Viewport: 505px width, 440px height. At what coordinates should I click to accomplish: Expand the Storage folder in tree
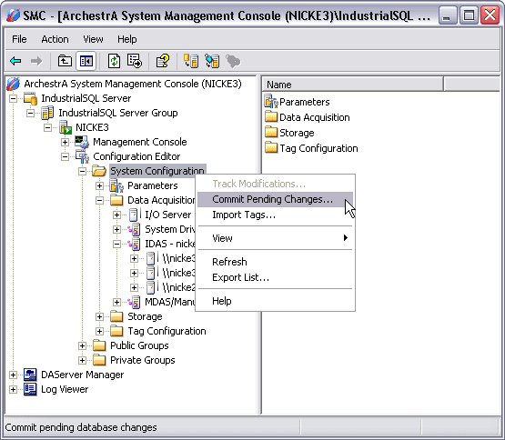[99, 316]
